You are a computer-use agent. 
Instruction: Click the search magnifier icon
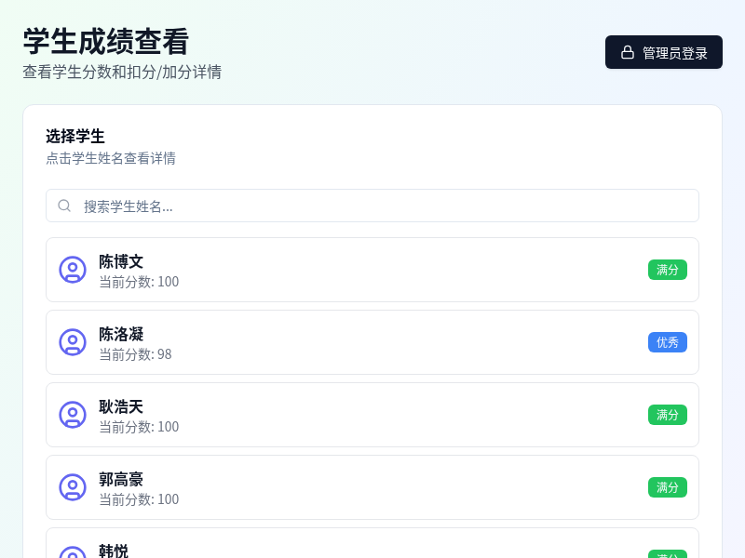click(x=63, y=205)
